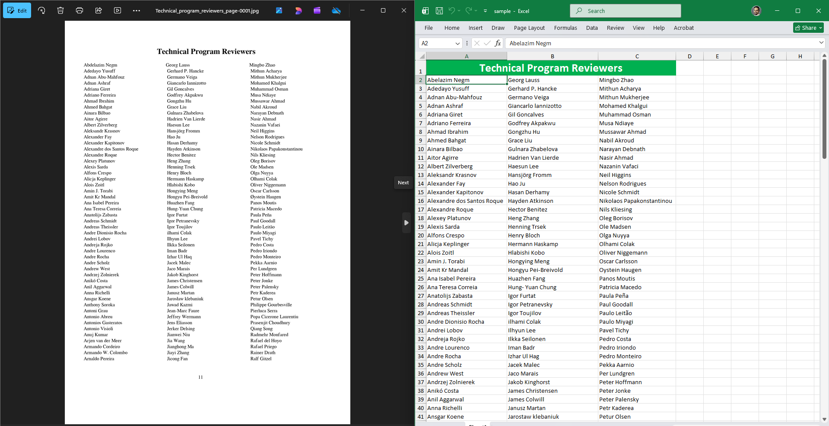Click the Cancel (X) icon beside the formula bar
This screenshot has width=829, height=426.
[477, 43]
